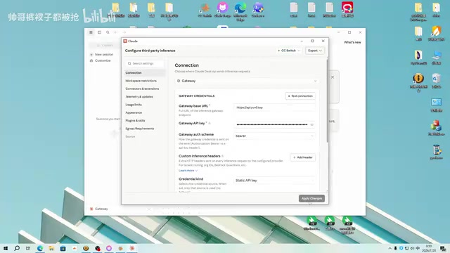The width and height of the screenshot is (450, 253).
Task: Select the pink cat desktop shortcut icon
Action: click(x=222, y=10)
